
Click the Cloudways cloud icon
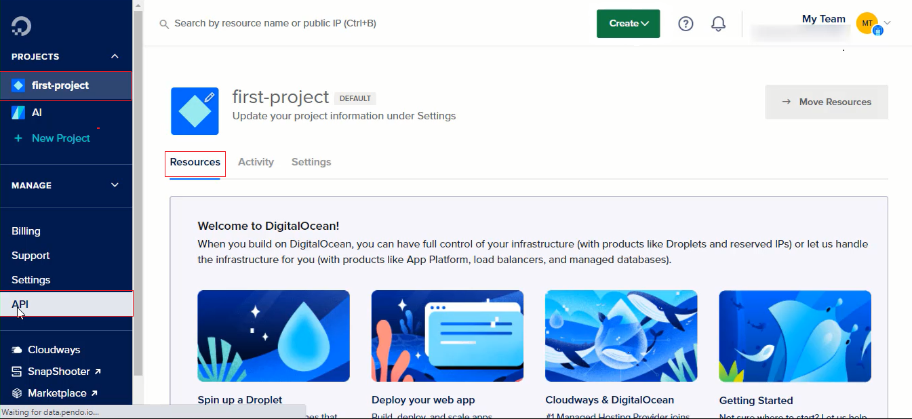(17, 350)
